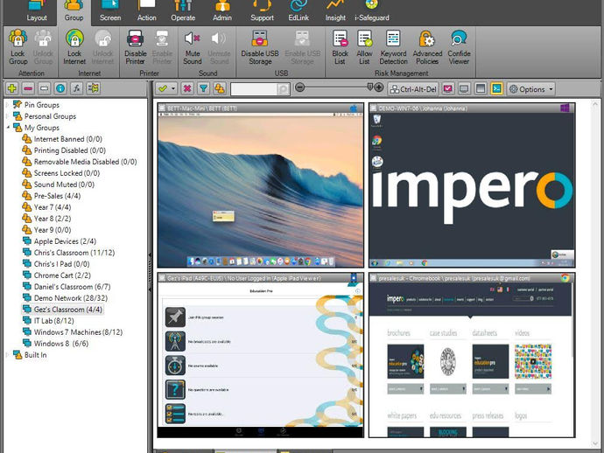604x453 pixels.
Task: Select Chrome Cart (2/2) group
Action: (x=62, y=275)
